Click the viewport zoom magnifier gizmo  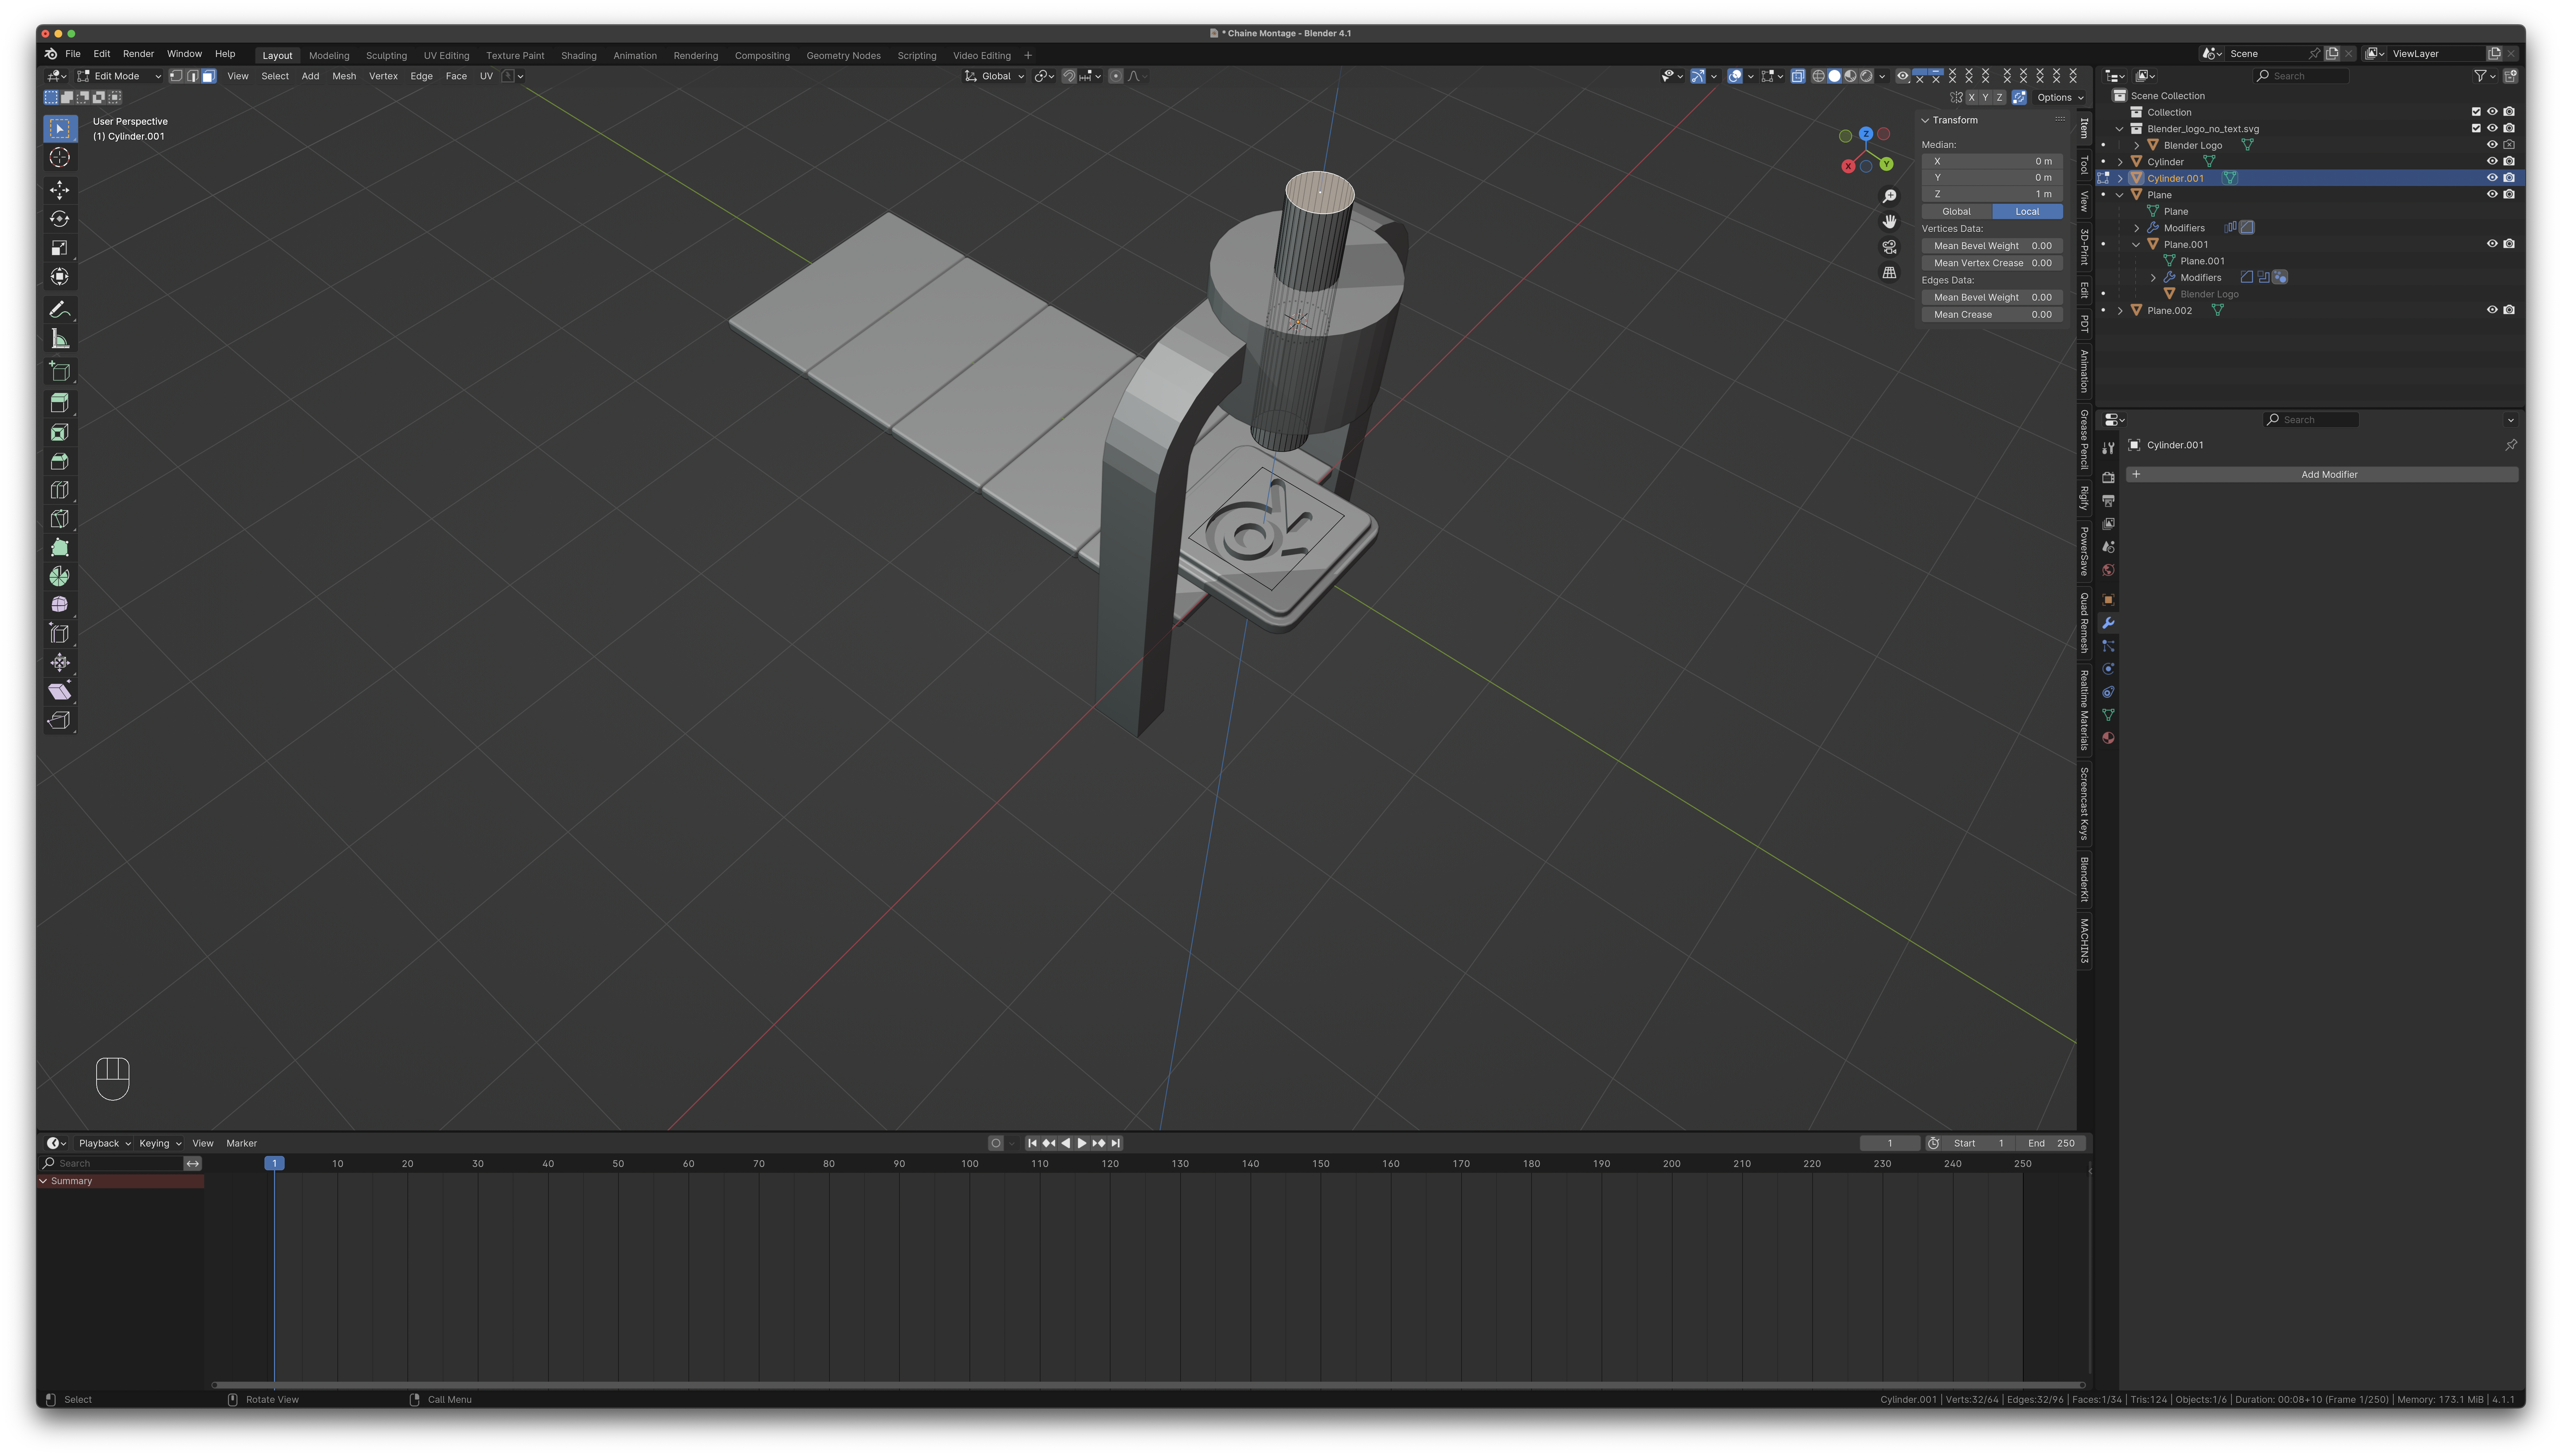(x=1890, y=196)
